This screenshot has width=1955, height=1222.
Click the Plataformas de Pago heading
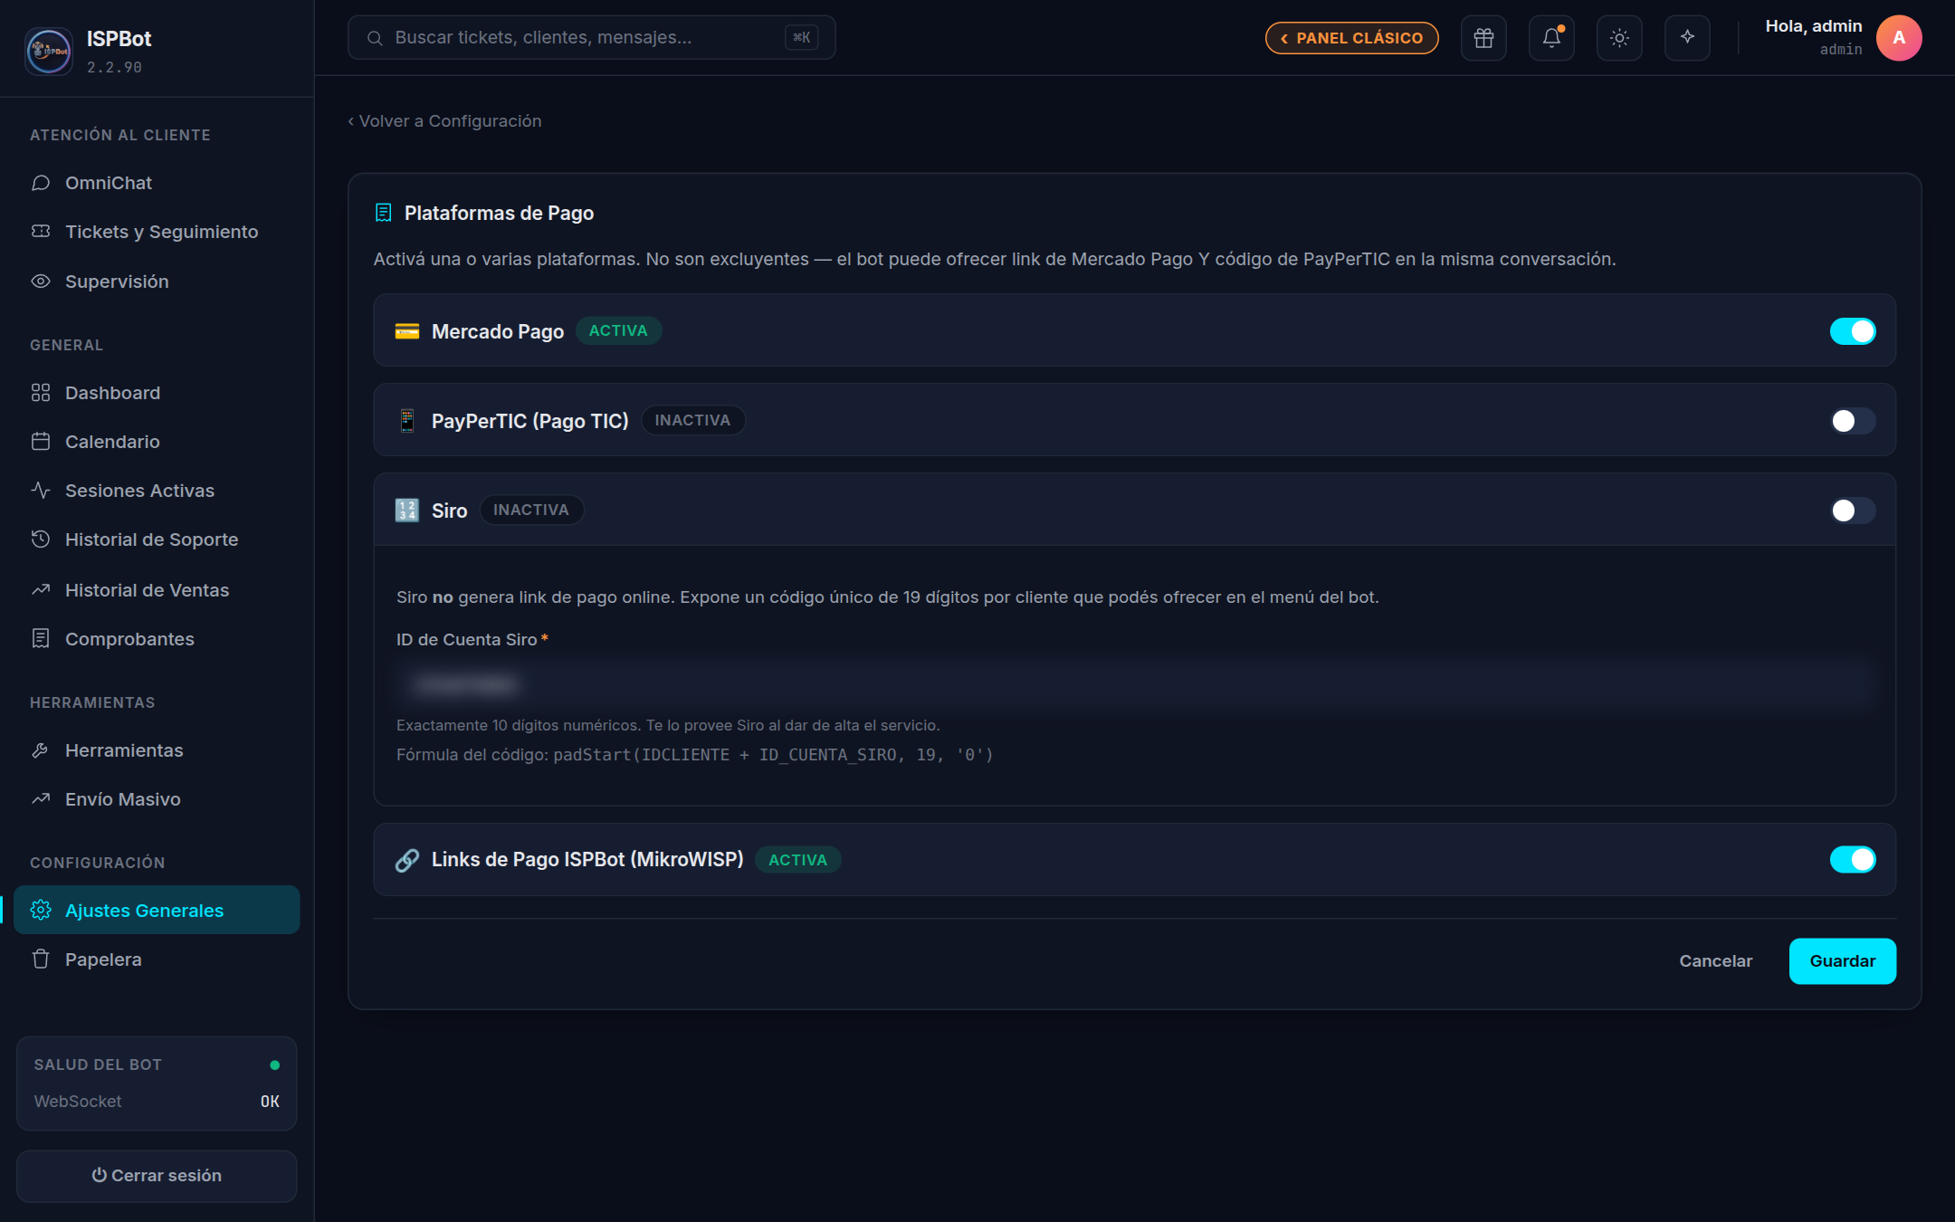[x=499, y=213]
